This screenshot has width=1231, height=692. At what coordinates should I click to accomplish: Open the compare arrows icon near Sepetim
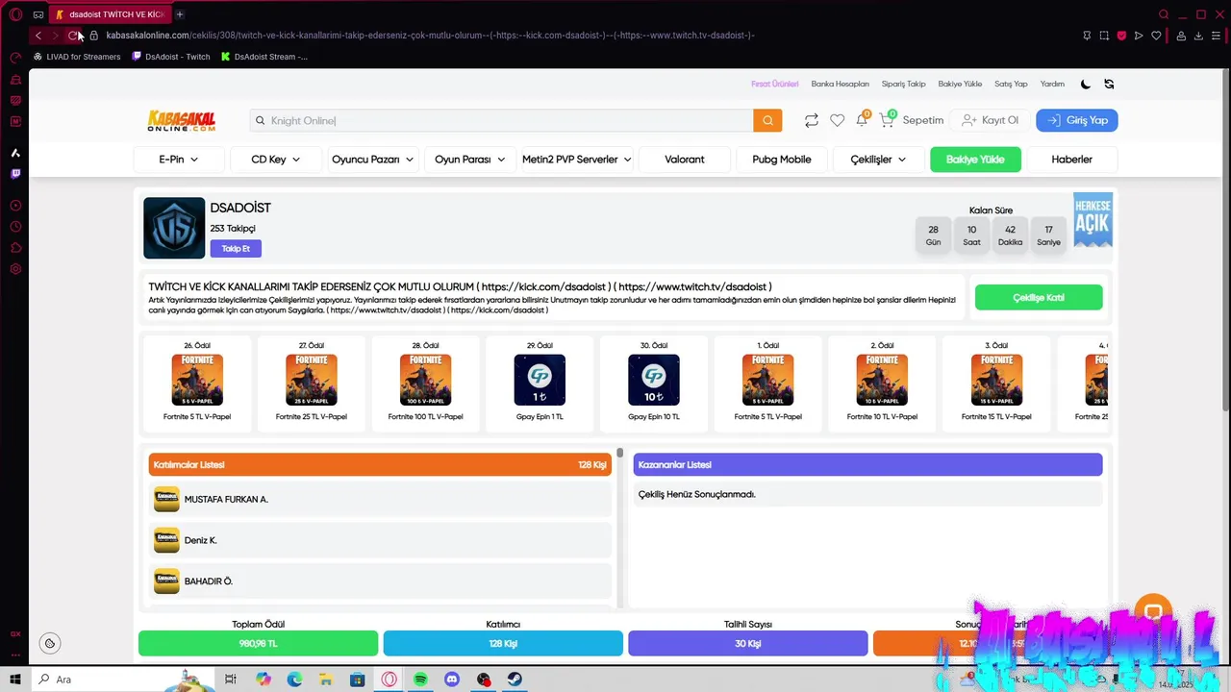pyautogui.click(x=812, y=120)
